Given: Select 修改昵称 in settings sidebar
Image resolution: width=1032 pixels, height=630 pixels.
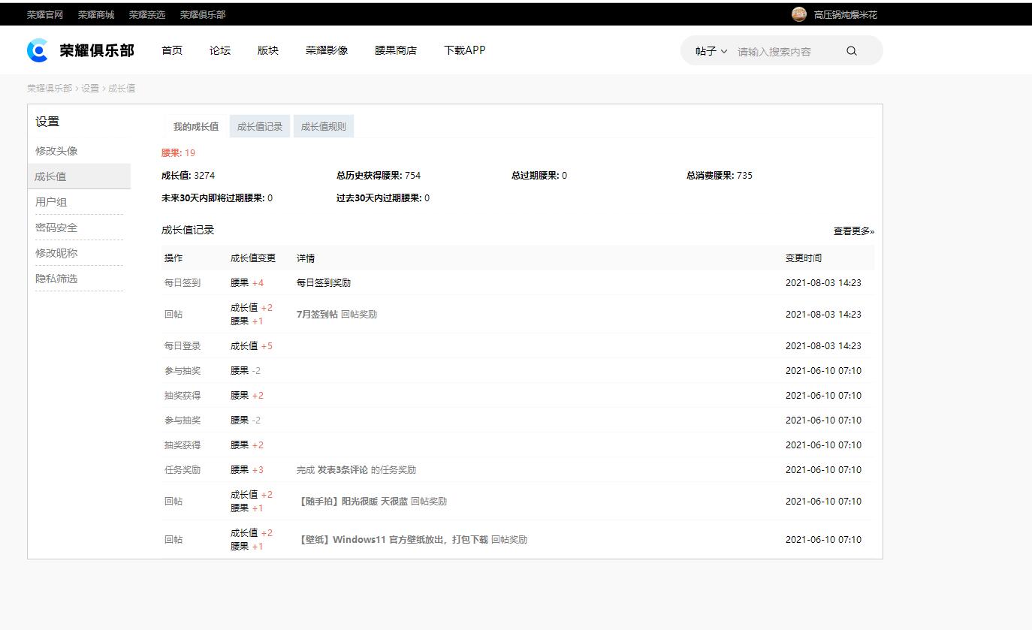Looking at the screenshot, I should click(x=56, y=253).
